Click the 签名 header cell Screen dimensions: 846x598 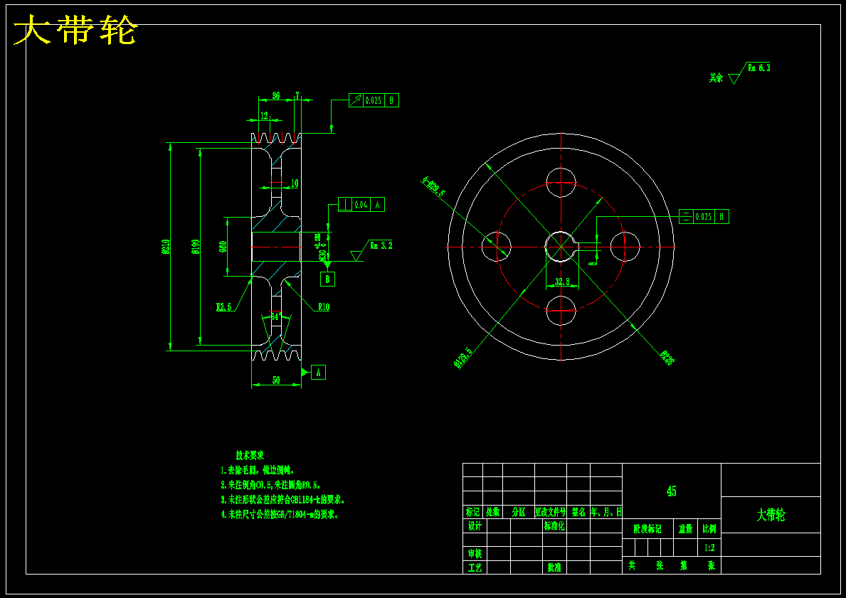[x=578, y=512]
